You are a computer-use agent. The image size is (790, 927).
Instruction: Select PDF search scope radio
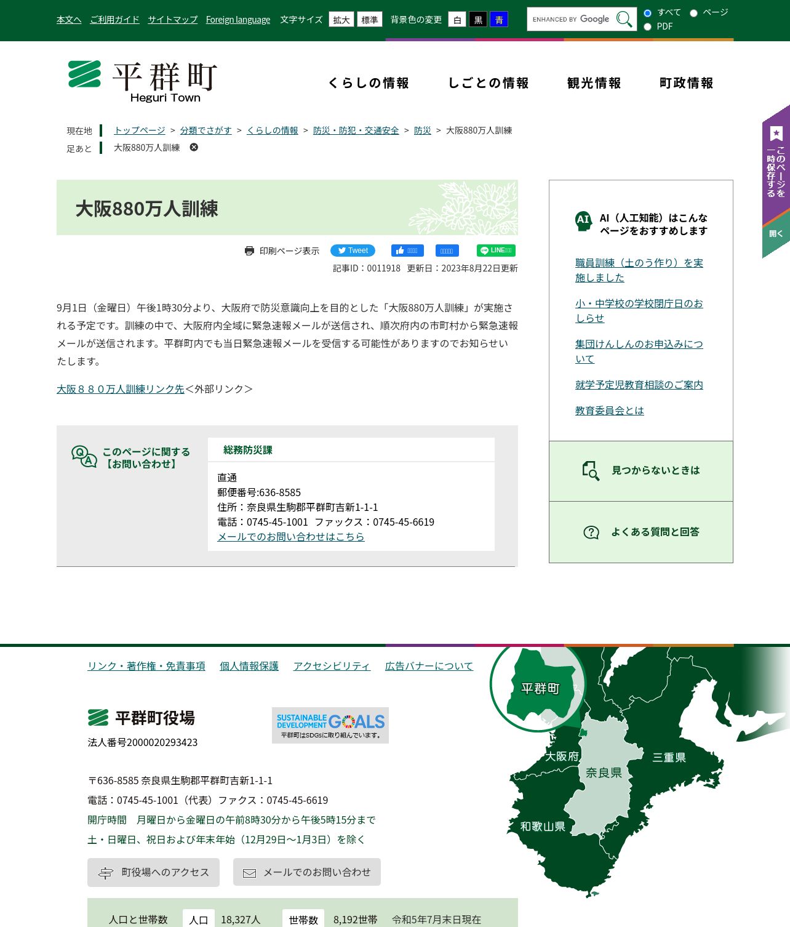coord(647,26)
